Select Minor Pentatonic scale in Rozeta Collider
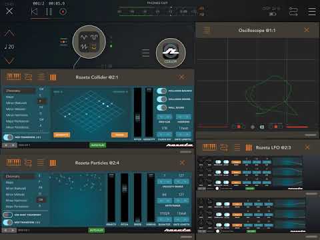This screenshot has width=320, height=240. (x=20, y=127)
